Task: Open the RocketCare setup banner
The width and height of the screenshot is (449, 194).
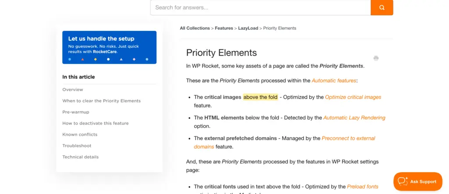Action: pyautogui.click(x=109, y=47)
